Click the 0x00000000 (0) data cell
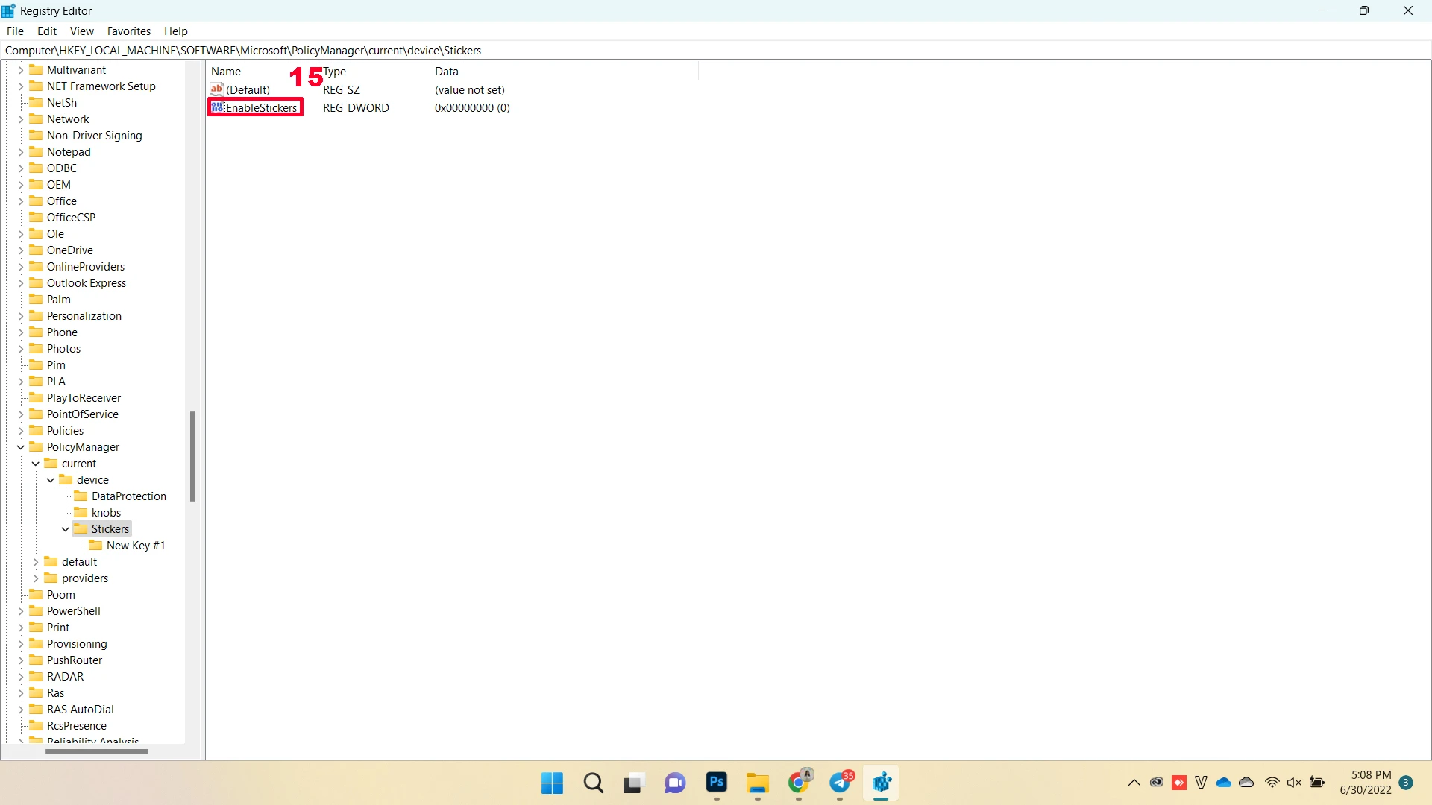Screen dimensions: 1432x805 click(472, 108)
